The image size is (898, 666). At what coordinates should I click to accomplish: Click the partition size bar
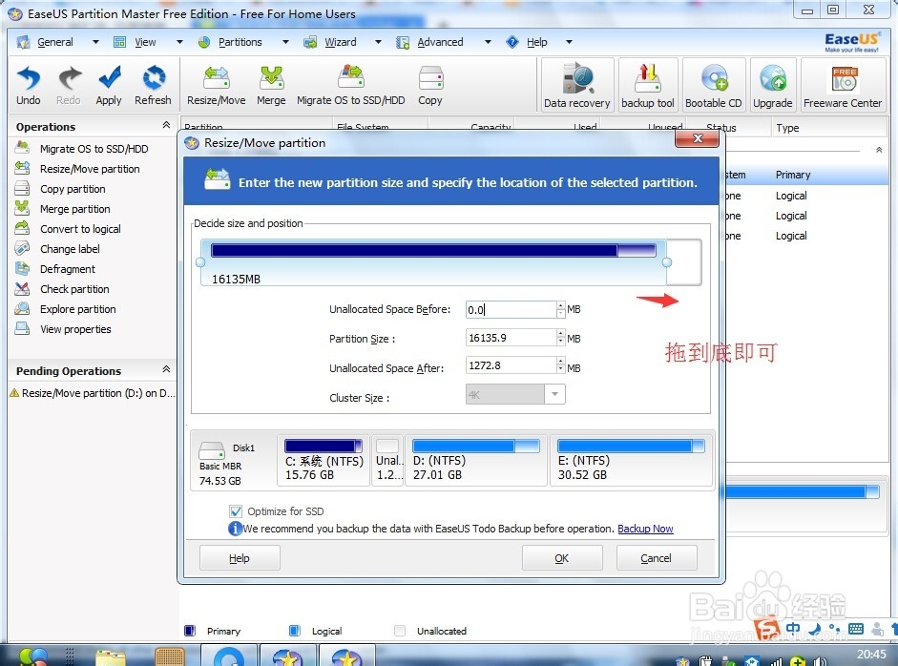point(433,251)
